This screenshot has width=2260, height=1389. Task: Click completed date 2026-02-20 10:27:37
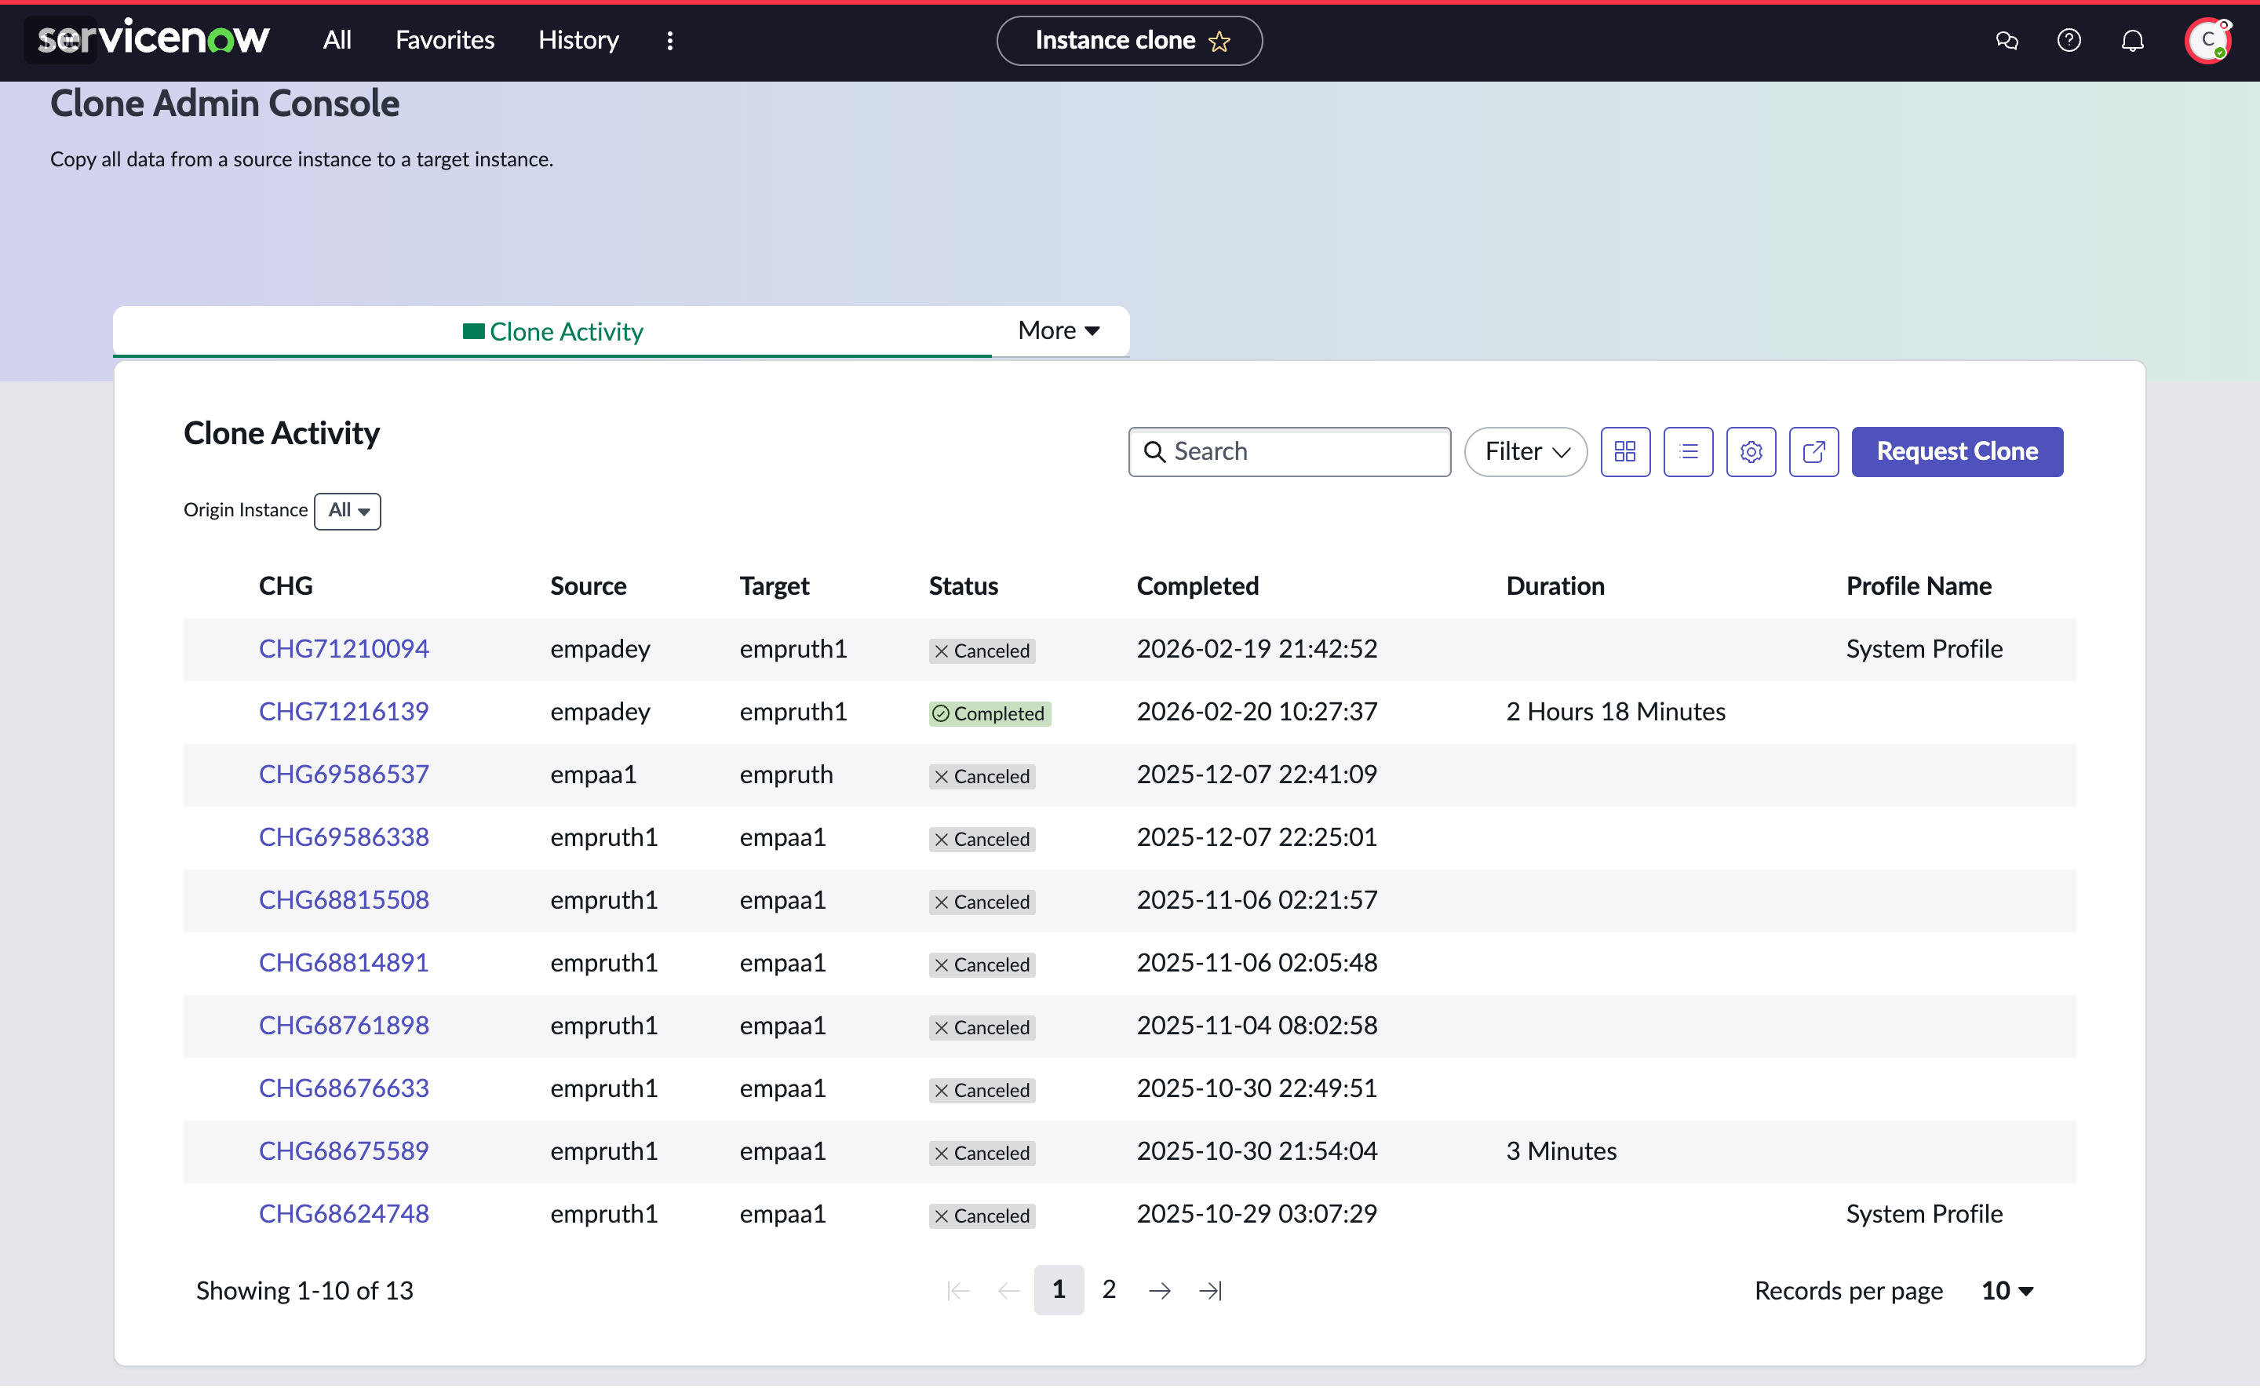pos(1256,712)
